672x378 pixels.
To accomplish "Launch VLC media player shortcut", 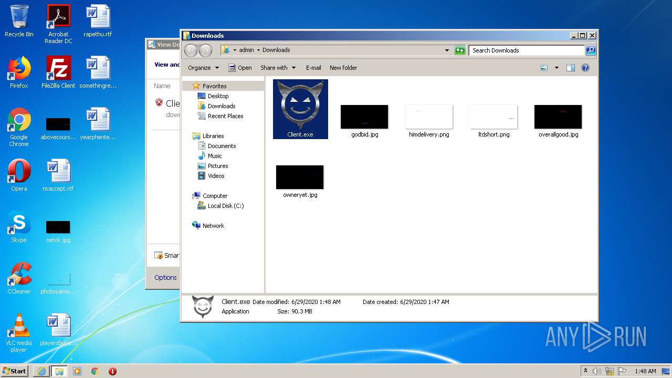I will coord(19,333).
